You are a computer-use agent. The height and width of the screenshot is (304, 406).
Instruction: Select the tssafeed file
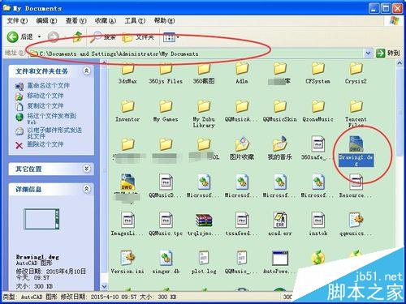tap(242, 225)
